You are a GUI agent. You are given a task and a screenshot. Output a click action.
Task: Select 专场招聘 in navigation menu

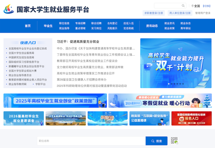80,23
